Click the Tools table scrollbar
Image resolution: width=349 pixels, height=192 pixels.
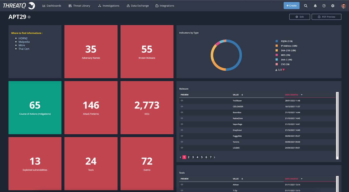coord(337,183)
